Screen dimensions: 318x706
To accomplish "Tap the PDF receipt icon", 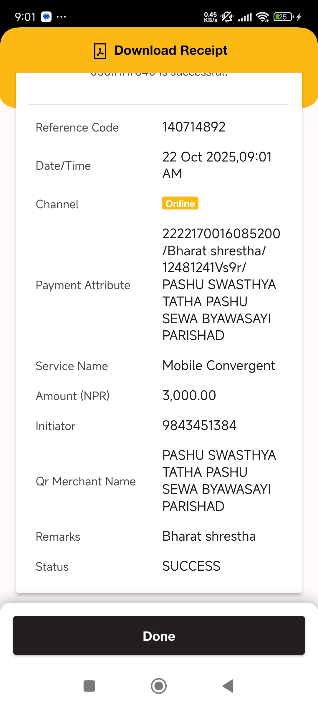I will pyautogui.click(x=100, y=51).
